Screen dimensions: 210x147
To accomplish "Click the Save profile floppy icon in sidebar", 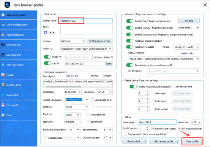I will [3, 105].
